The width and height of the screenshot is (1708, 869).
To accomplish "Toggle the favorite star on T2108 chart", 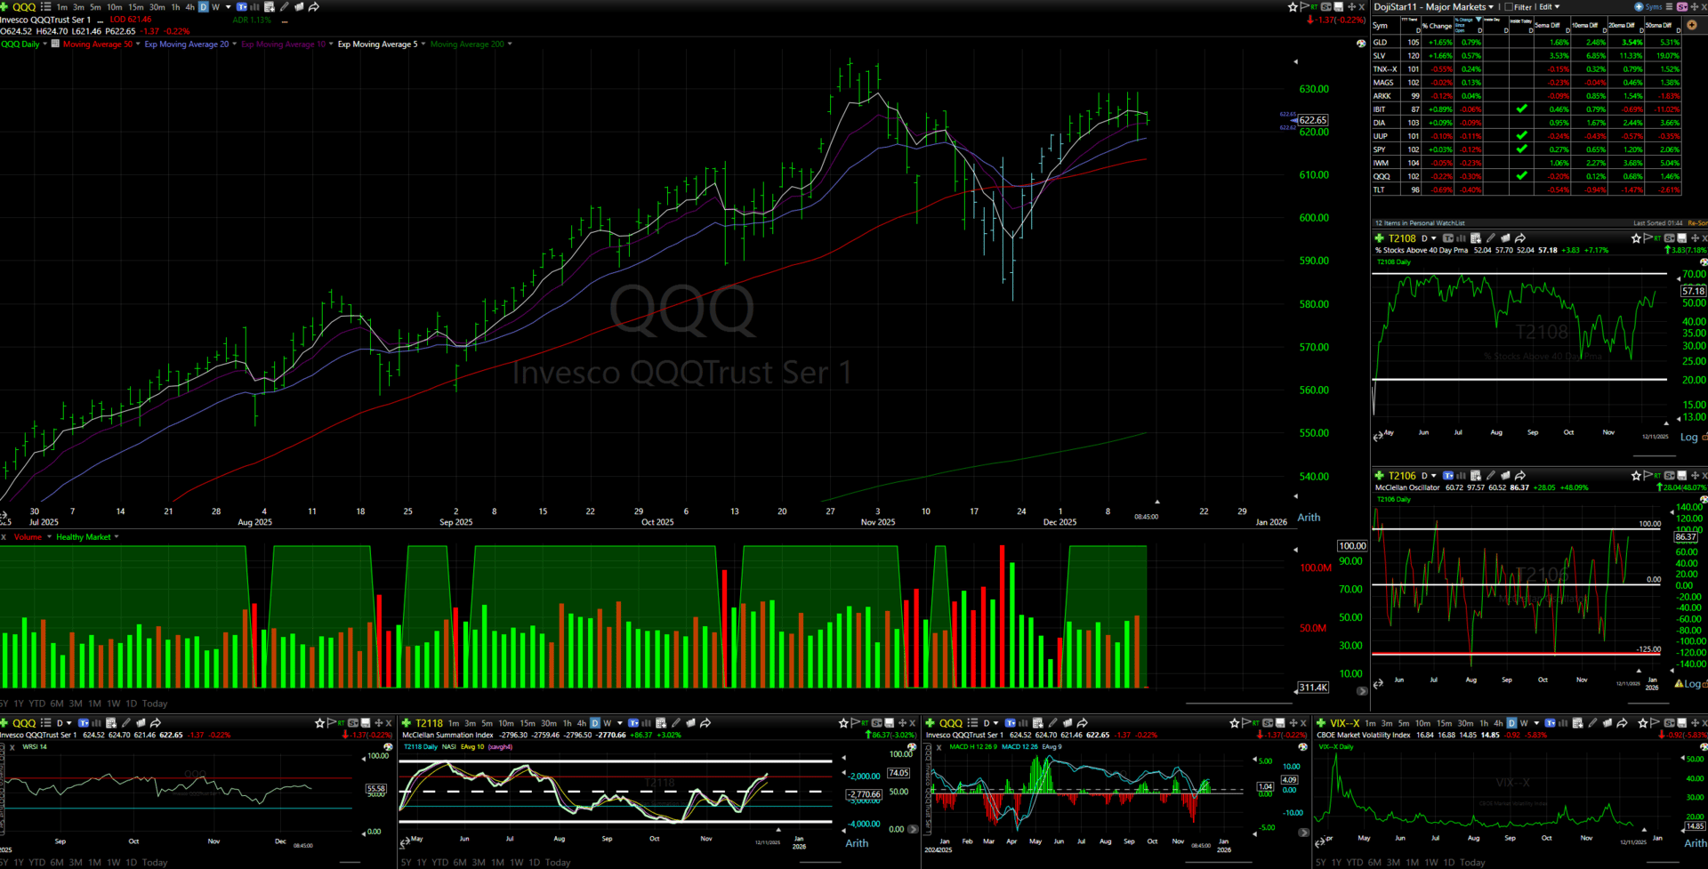I will [1636, 238].
